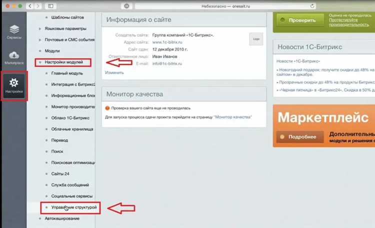Viewport: 375px width, 228px height.
Task: Click the Изменить link in site info
Action: click(114, 72)
